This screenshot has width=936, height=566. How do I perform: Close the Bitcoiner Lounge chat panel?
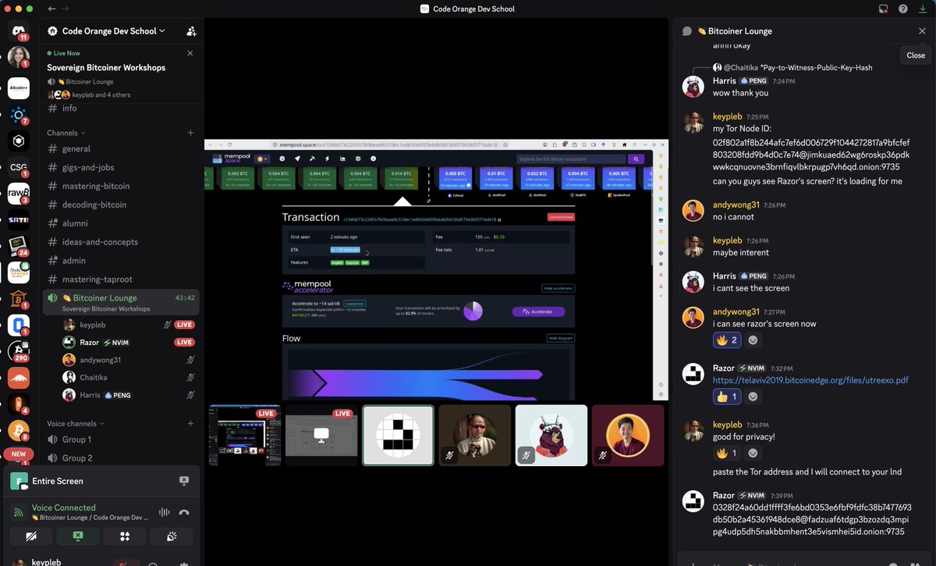(922, 31)
